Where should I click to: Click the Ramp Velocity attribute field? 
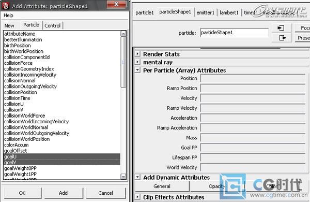[x=253, y=108]
